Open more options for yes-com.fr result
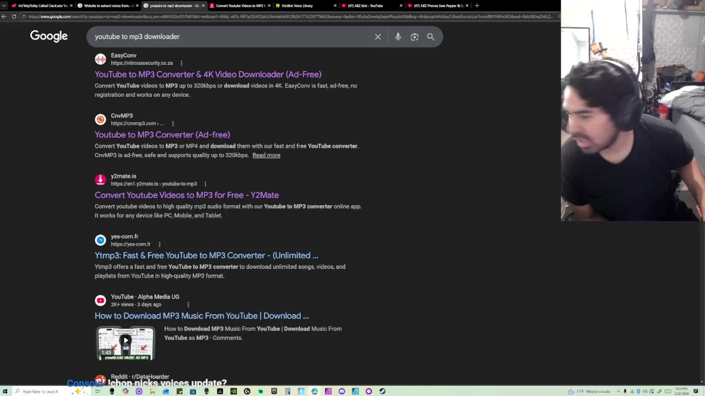The height and width of the screenshot is (396, 705). coord(159,244)
